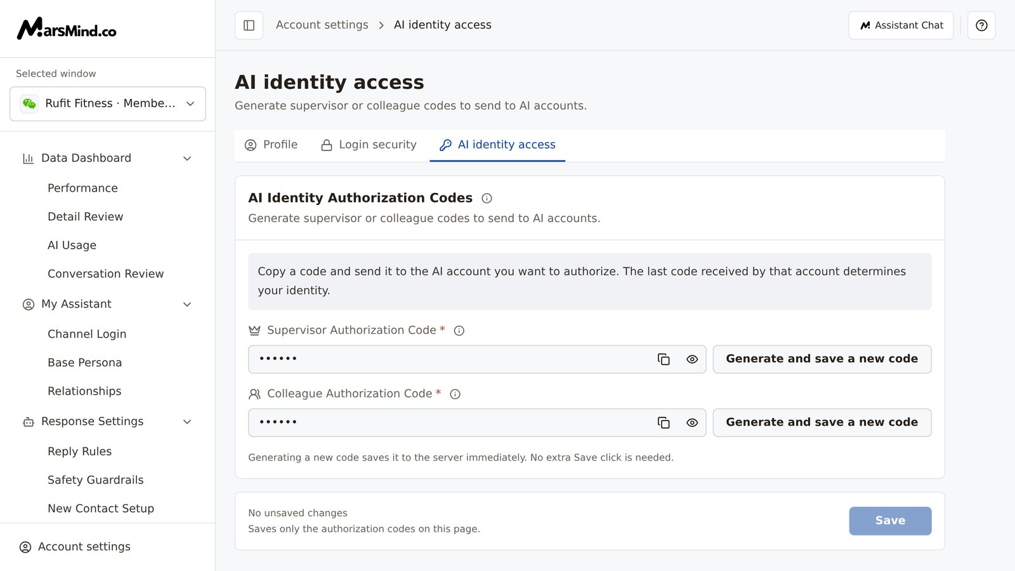Switch to the Profile tab
This screenshot has width=1015, height=571.
[271, 145]
